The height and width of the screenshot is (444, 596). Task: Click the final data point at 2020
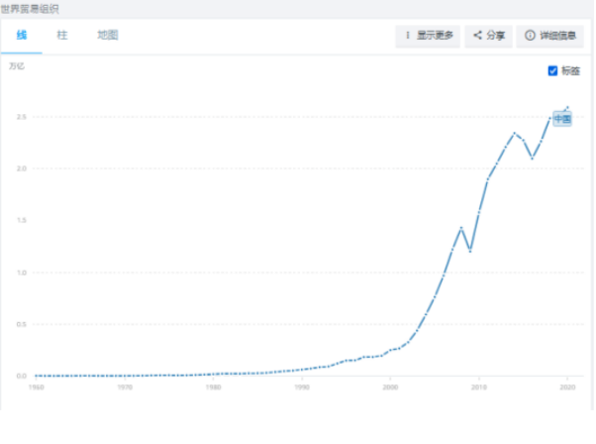click(567, 107)
